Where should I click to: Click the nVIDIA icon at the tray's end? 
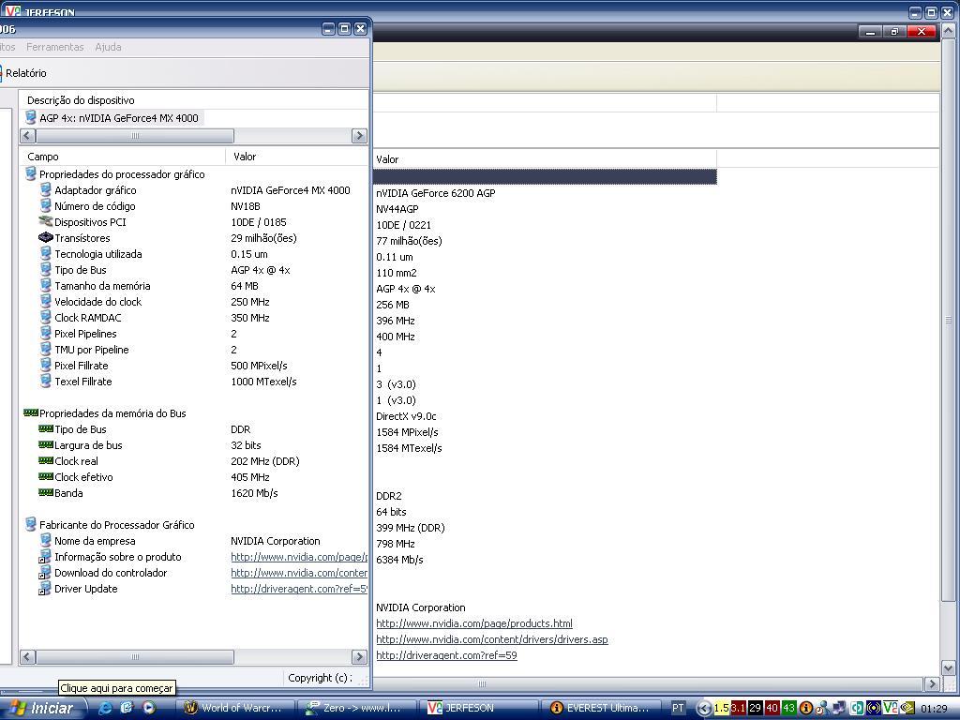coord(907,708)
